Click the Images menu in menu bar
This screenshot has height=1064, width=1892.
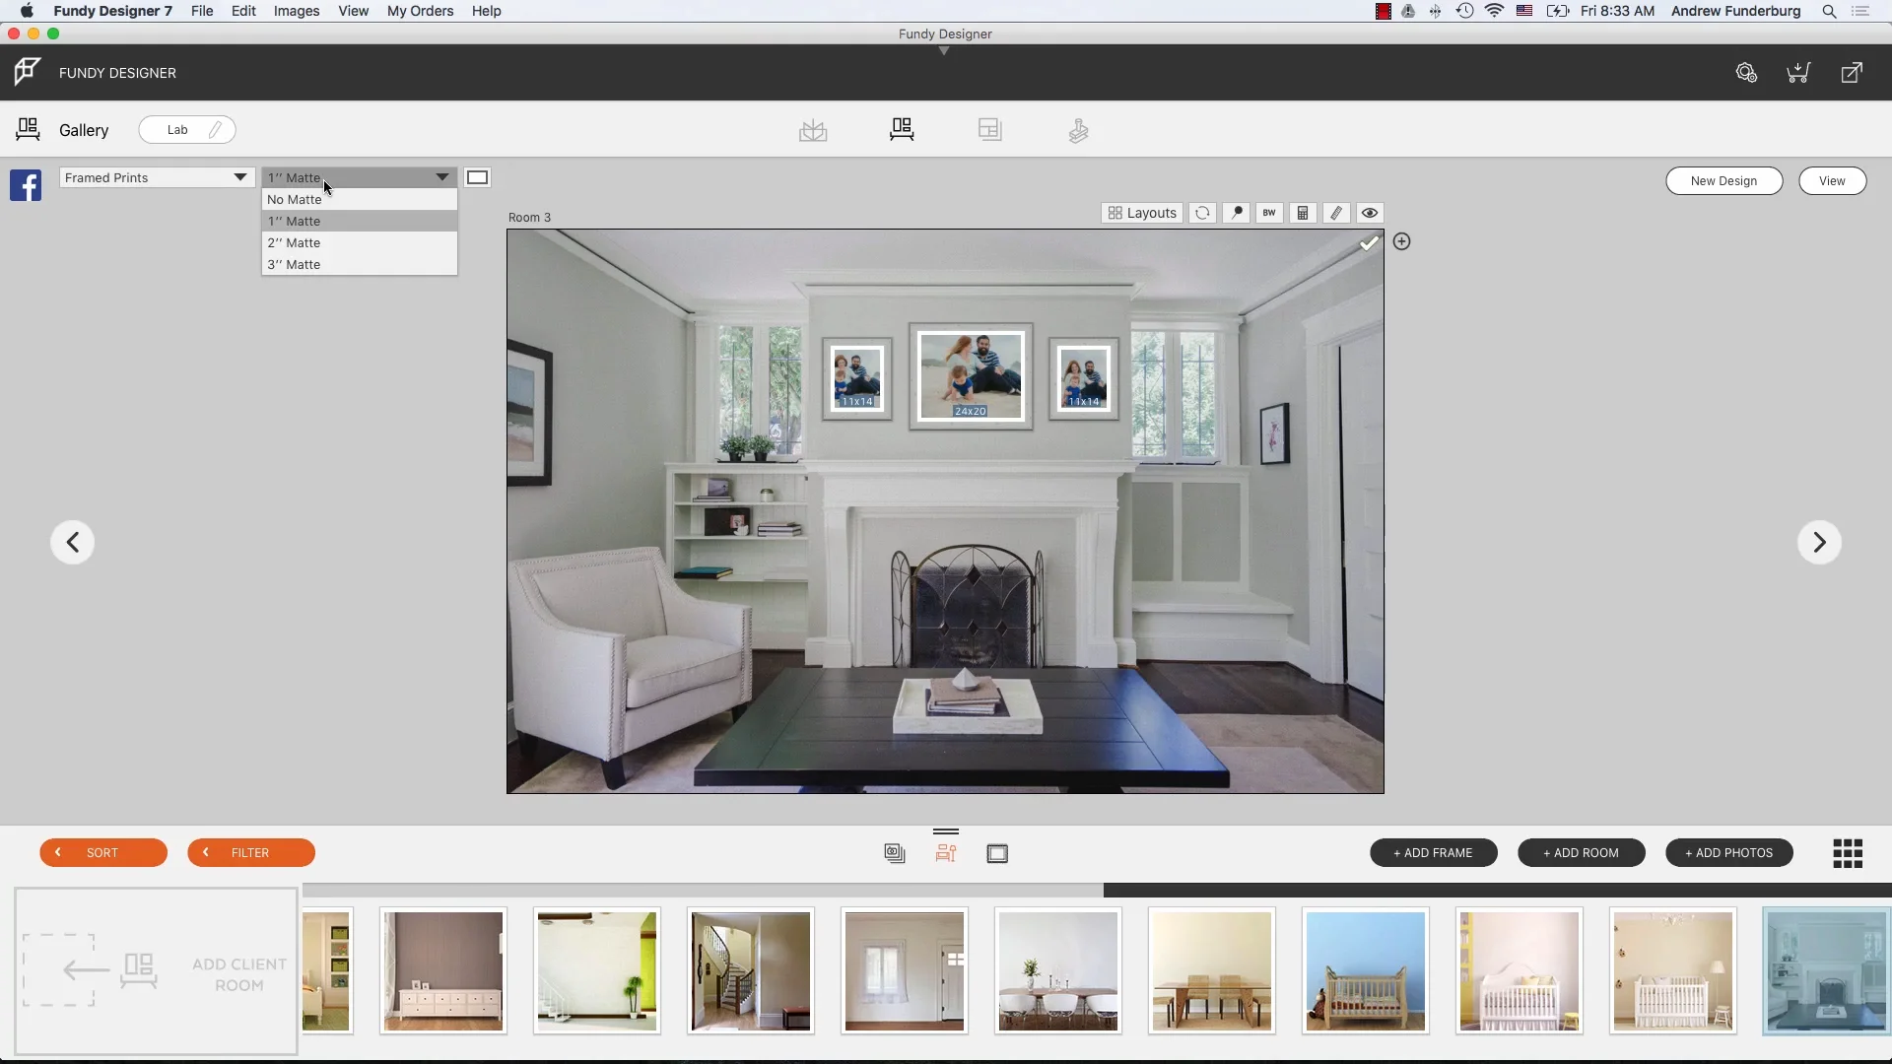pos(297,11)
